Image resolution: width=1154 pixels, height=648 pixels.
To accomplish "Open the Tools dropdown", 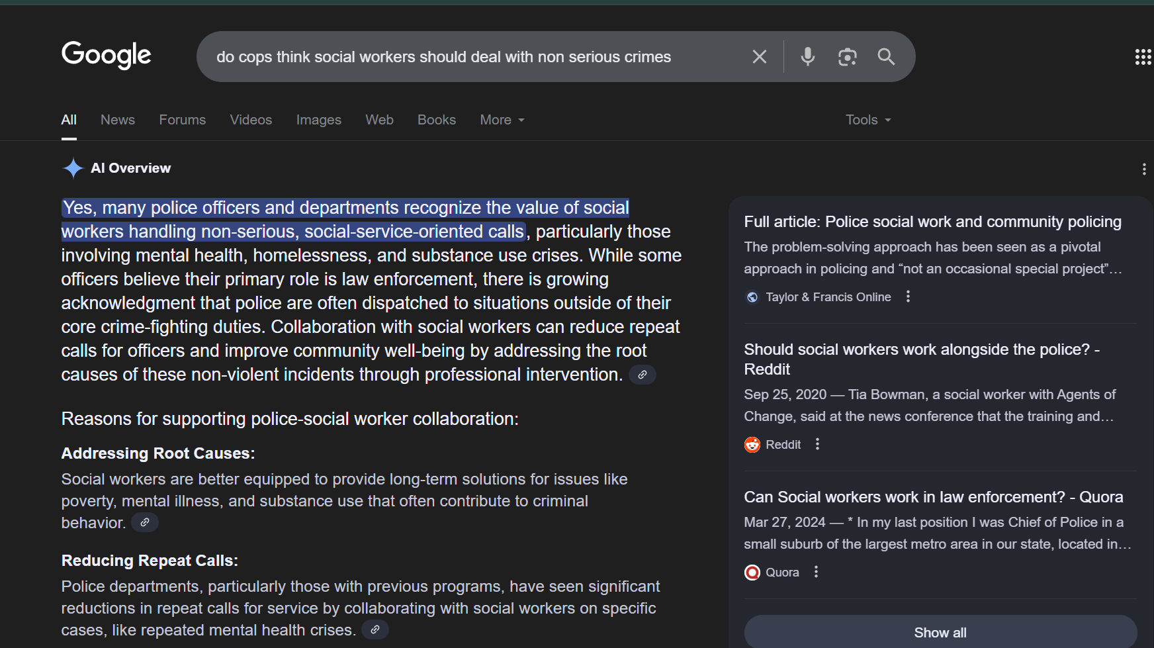I will [868, 120].
